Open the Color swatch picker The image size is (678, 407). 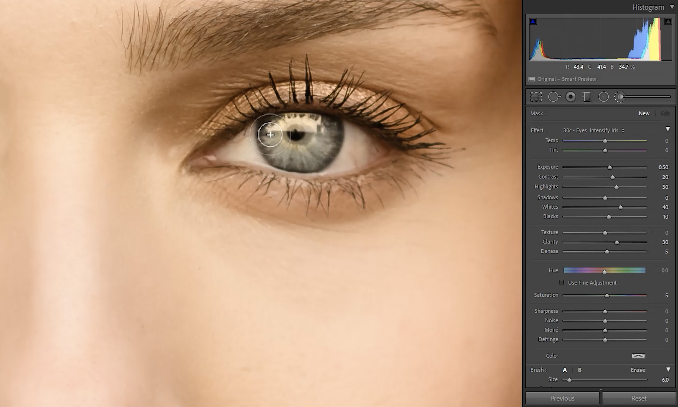638,355
